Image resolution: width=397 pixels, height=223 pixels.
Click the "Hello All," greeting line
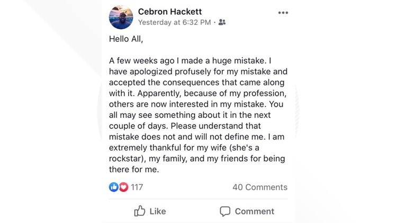point(126,39)
